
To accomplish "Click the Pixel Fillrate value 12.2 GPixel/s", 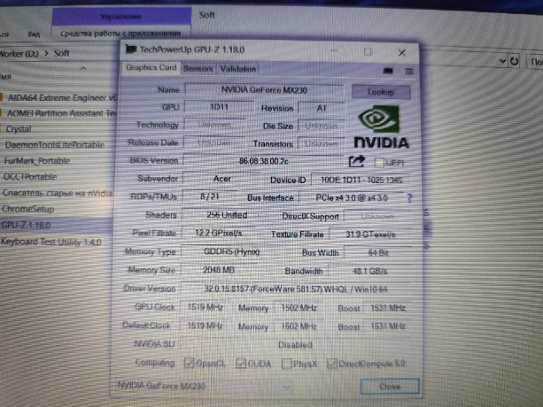I will pyautogui.click(x=219, y=233).
